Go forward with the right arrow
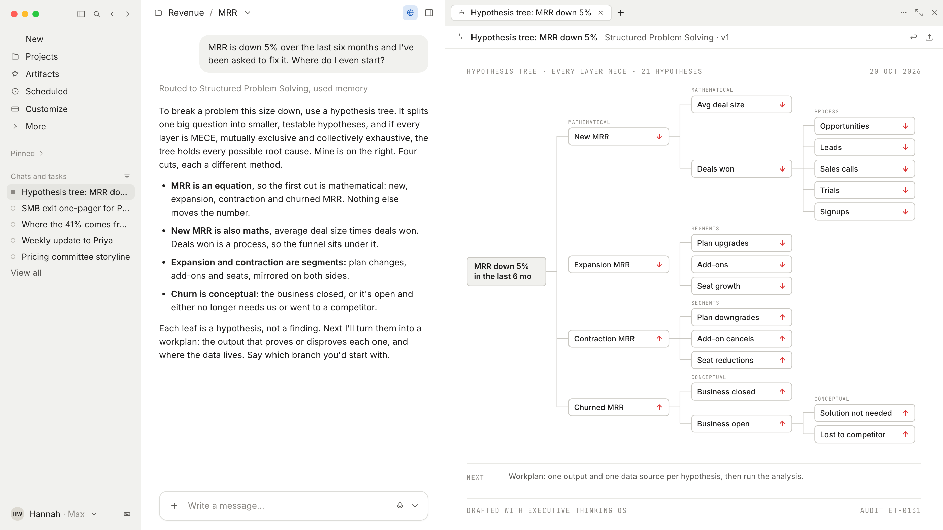The height and width of the screenshot is (530, 943). coord(127,14)
